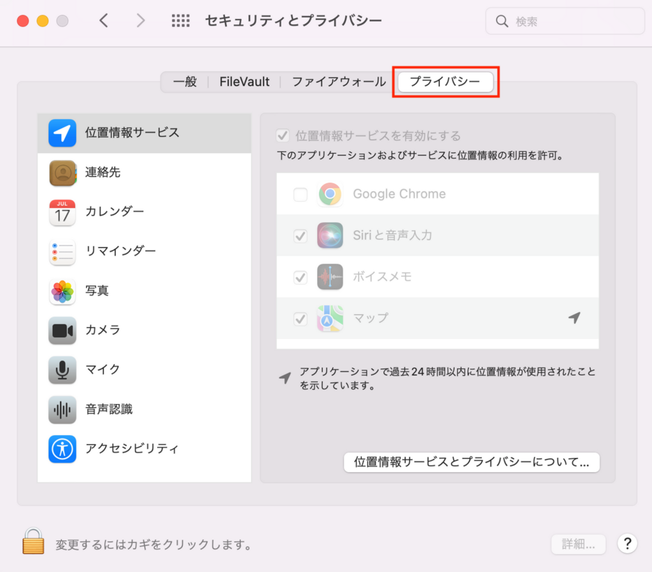The width and height of the screenshot is (652, 572).
Task: Switch to the Firewall (ファイアウォール) tab
Action: pyautogui.click(x=339, y=82)
